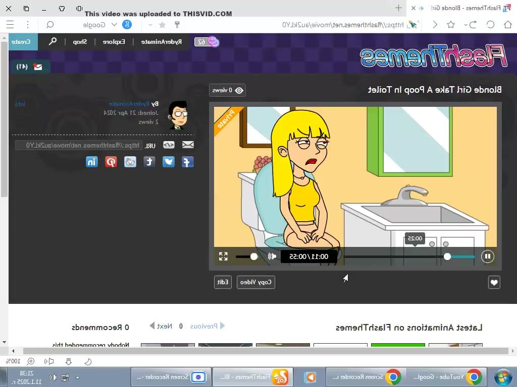This screenshot has width=517, height=387.
Task: Open a new browser tab with plus
Action: (398, 8)
